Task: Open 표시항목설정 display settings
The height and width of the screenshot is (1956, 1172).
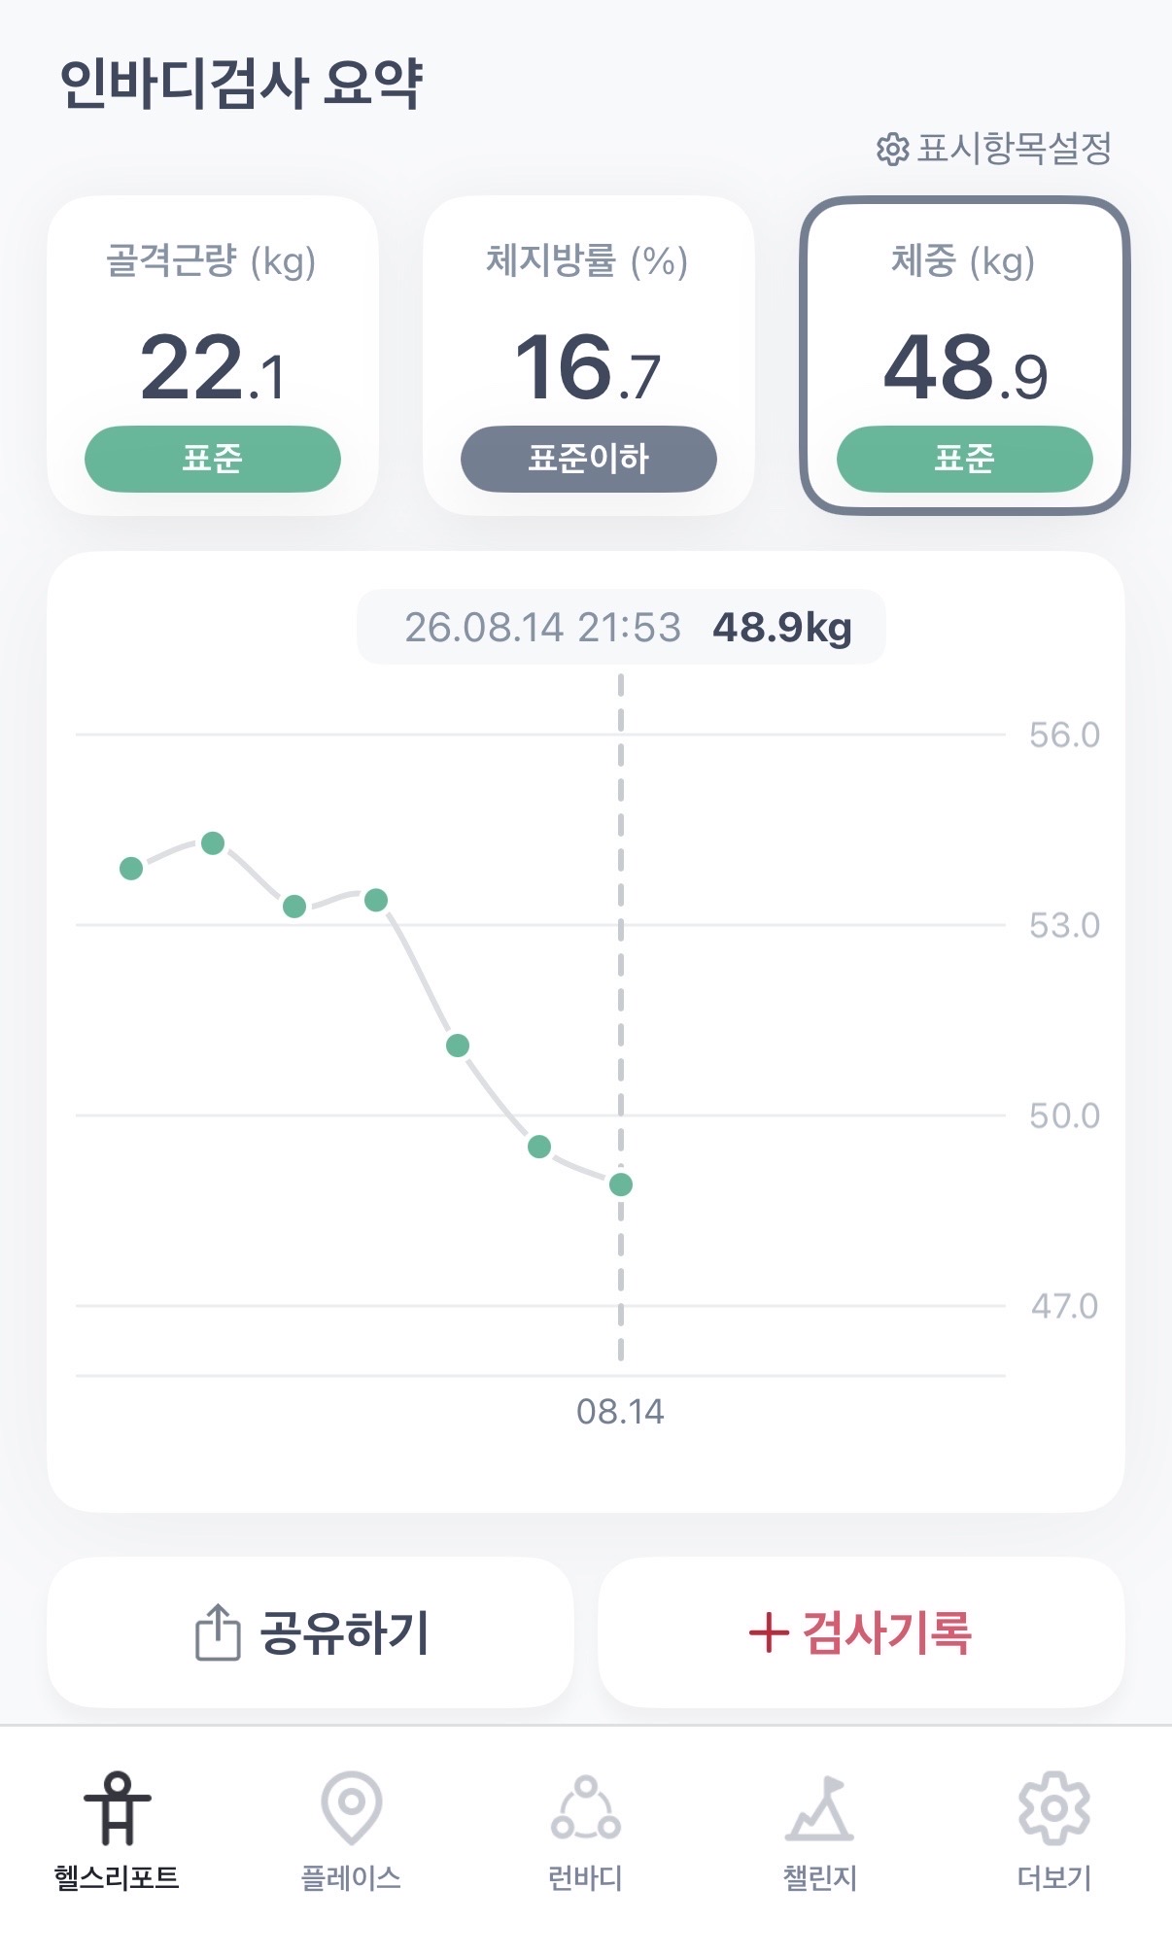Action: [x=994, y=149]
